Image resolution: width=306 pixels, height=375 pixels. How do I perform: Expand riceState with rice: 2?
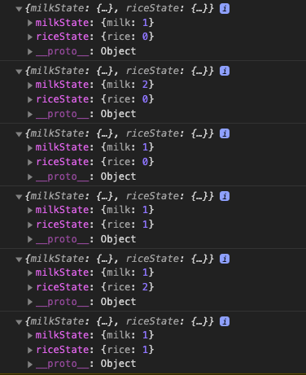click(30, 288)
